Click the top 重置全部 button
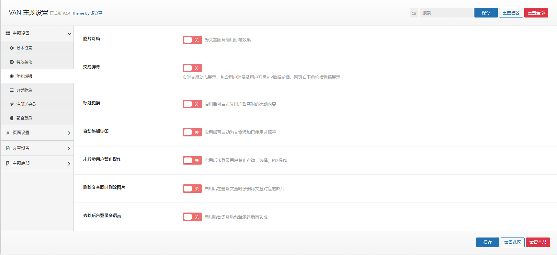 (x=536, y=13)
